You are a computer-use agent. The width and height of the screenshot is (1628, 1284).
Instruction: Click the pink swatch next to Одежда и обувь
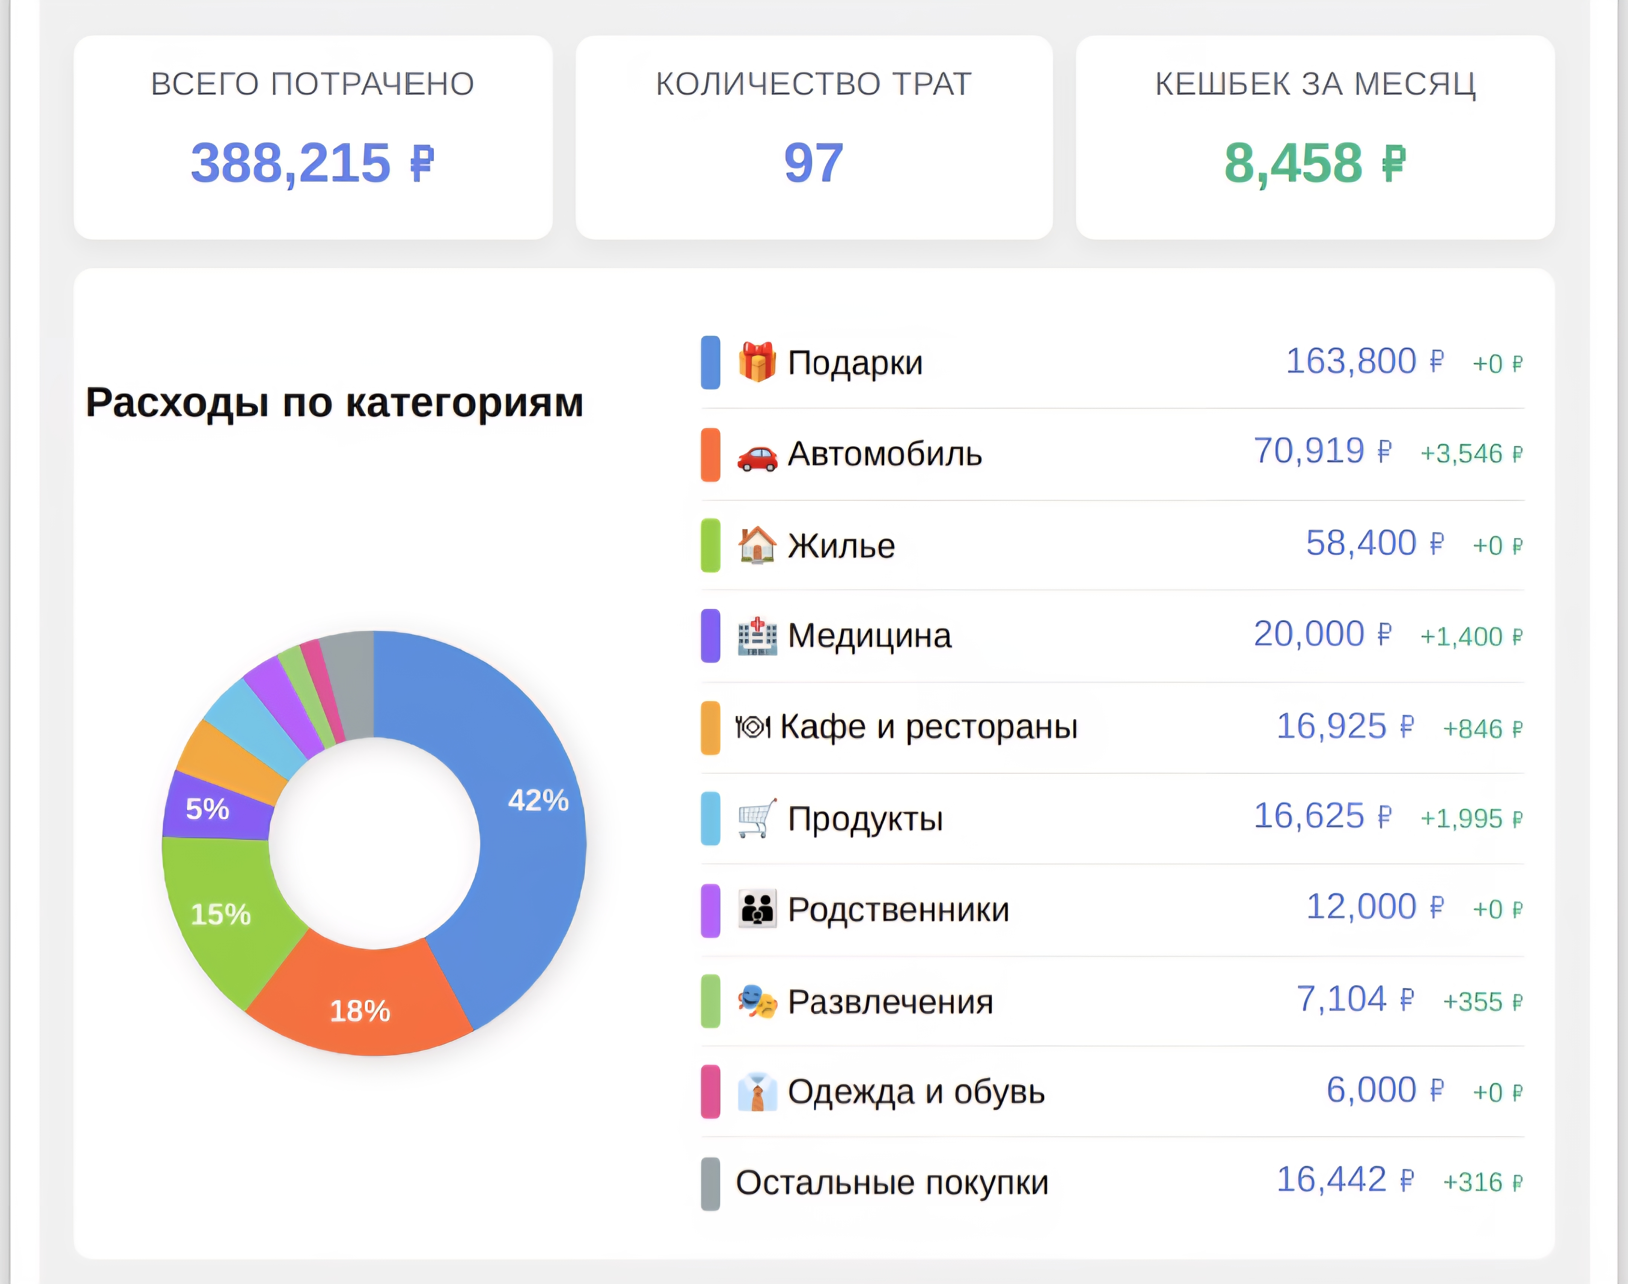(710, 1091)
